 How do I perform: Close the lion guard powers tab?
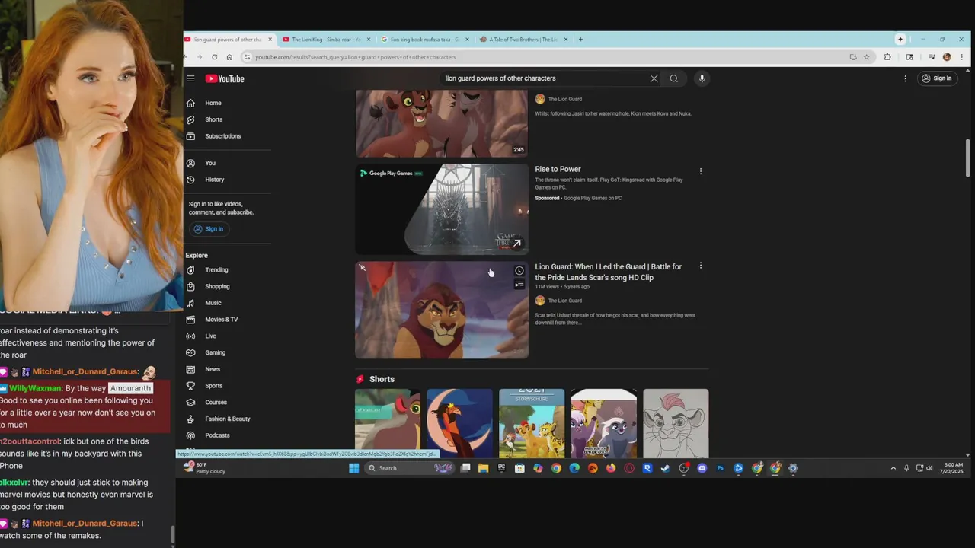tap(270, 39)
